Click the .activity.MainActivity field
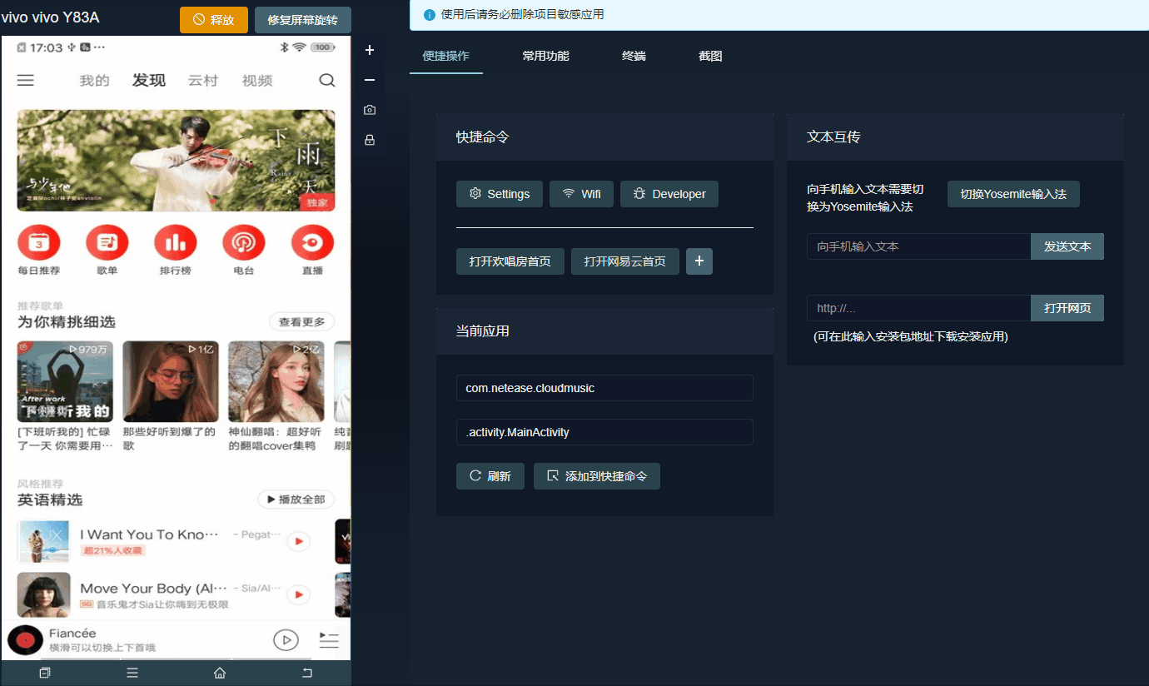This screenshot has height=686, width=1149. 604,432
